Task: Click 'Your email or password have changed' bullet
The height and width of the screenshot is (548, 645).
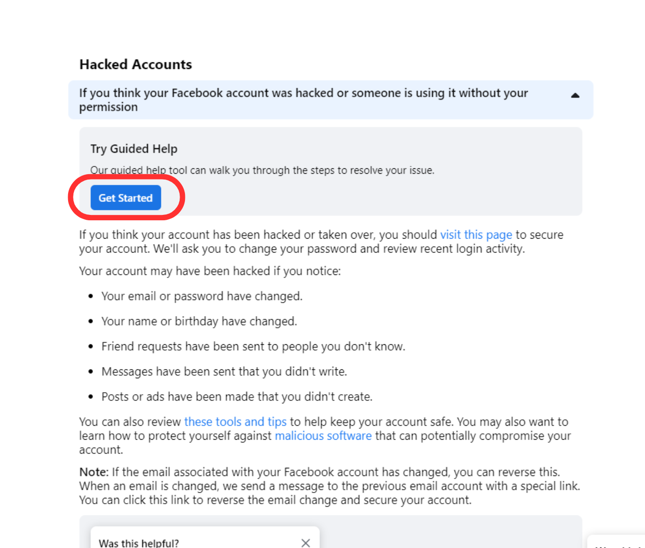Action: point(202,296)
